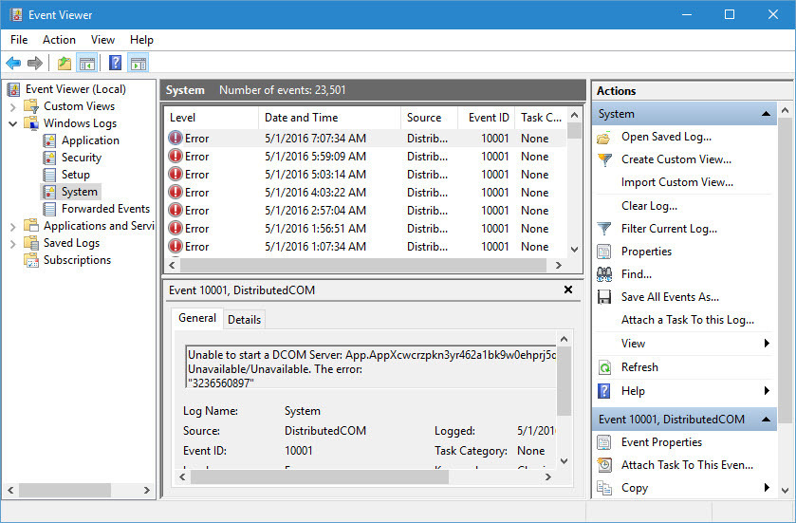
Task: Click Create Custom View action
Action: pos(676,159)
